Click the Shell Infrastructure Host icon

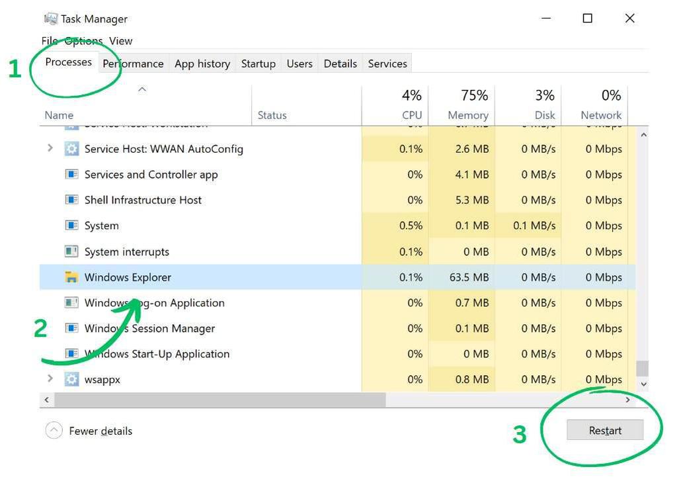tap(71, 200)
